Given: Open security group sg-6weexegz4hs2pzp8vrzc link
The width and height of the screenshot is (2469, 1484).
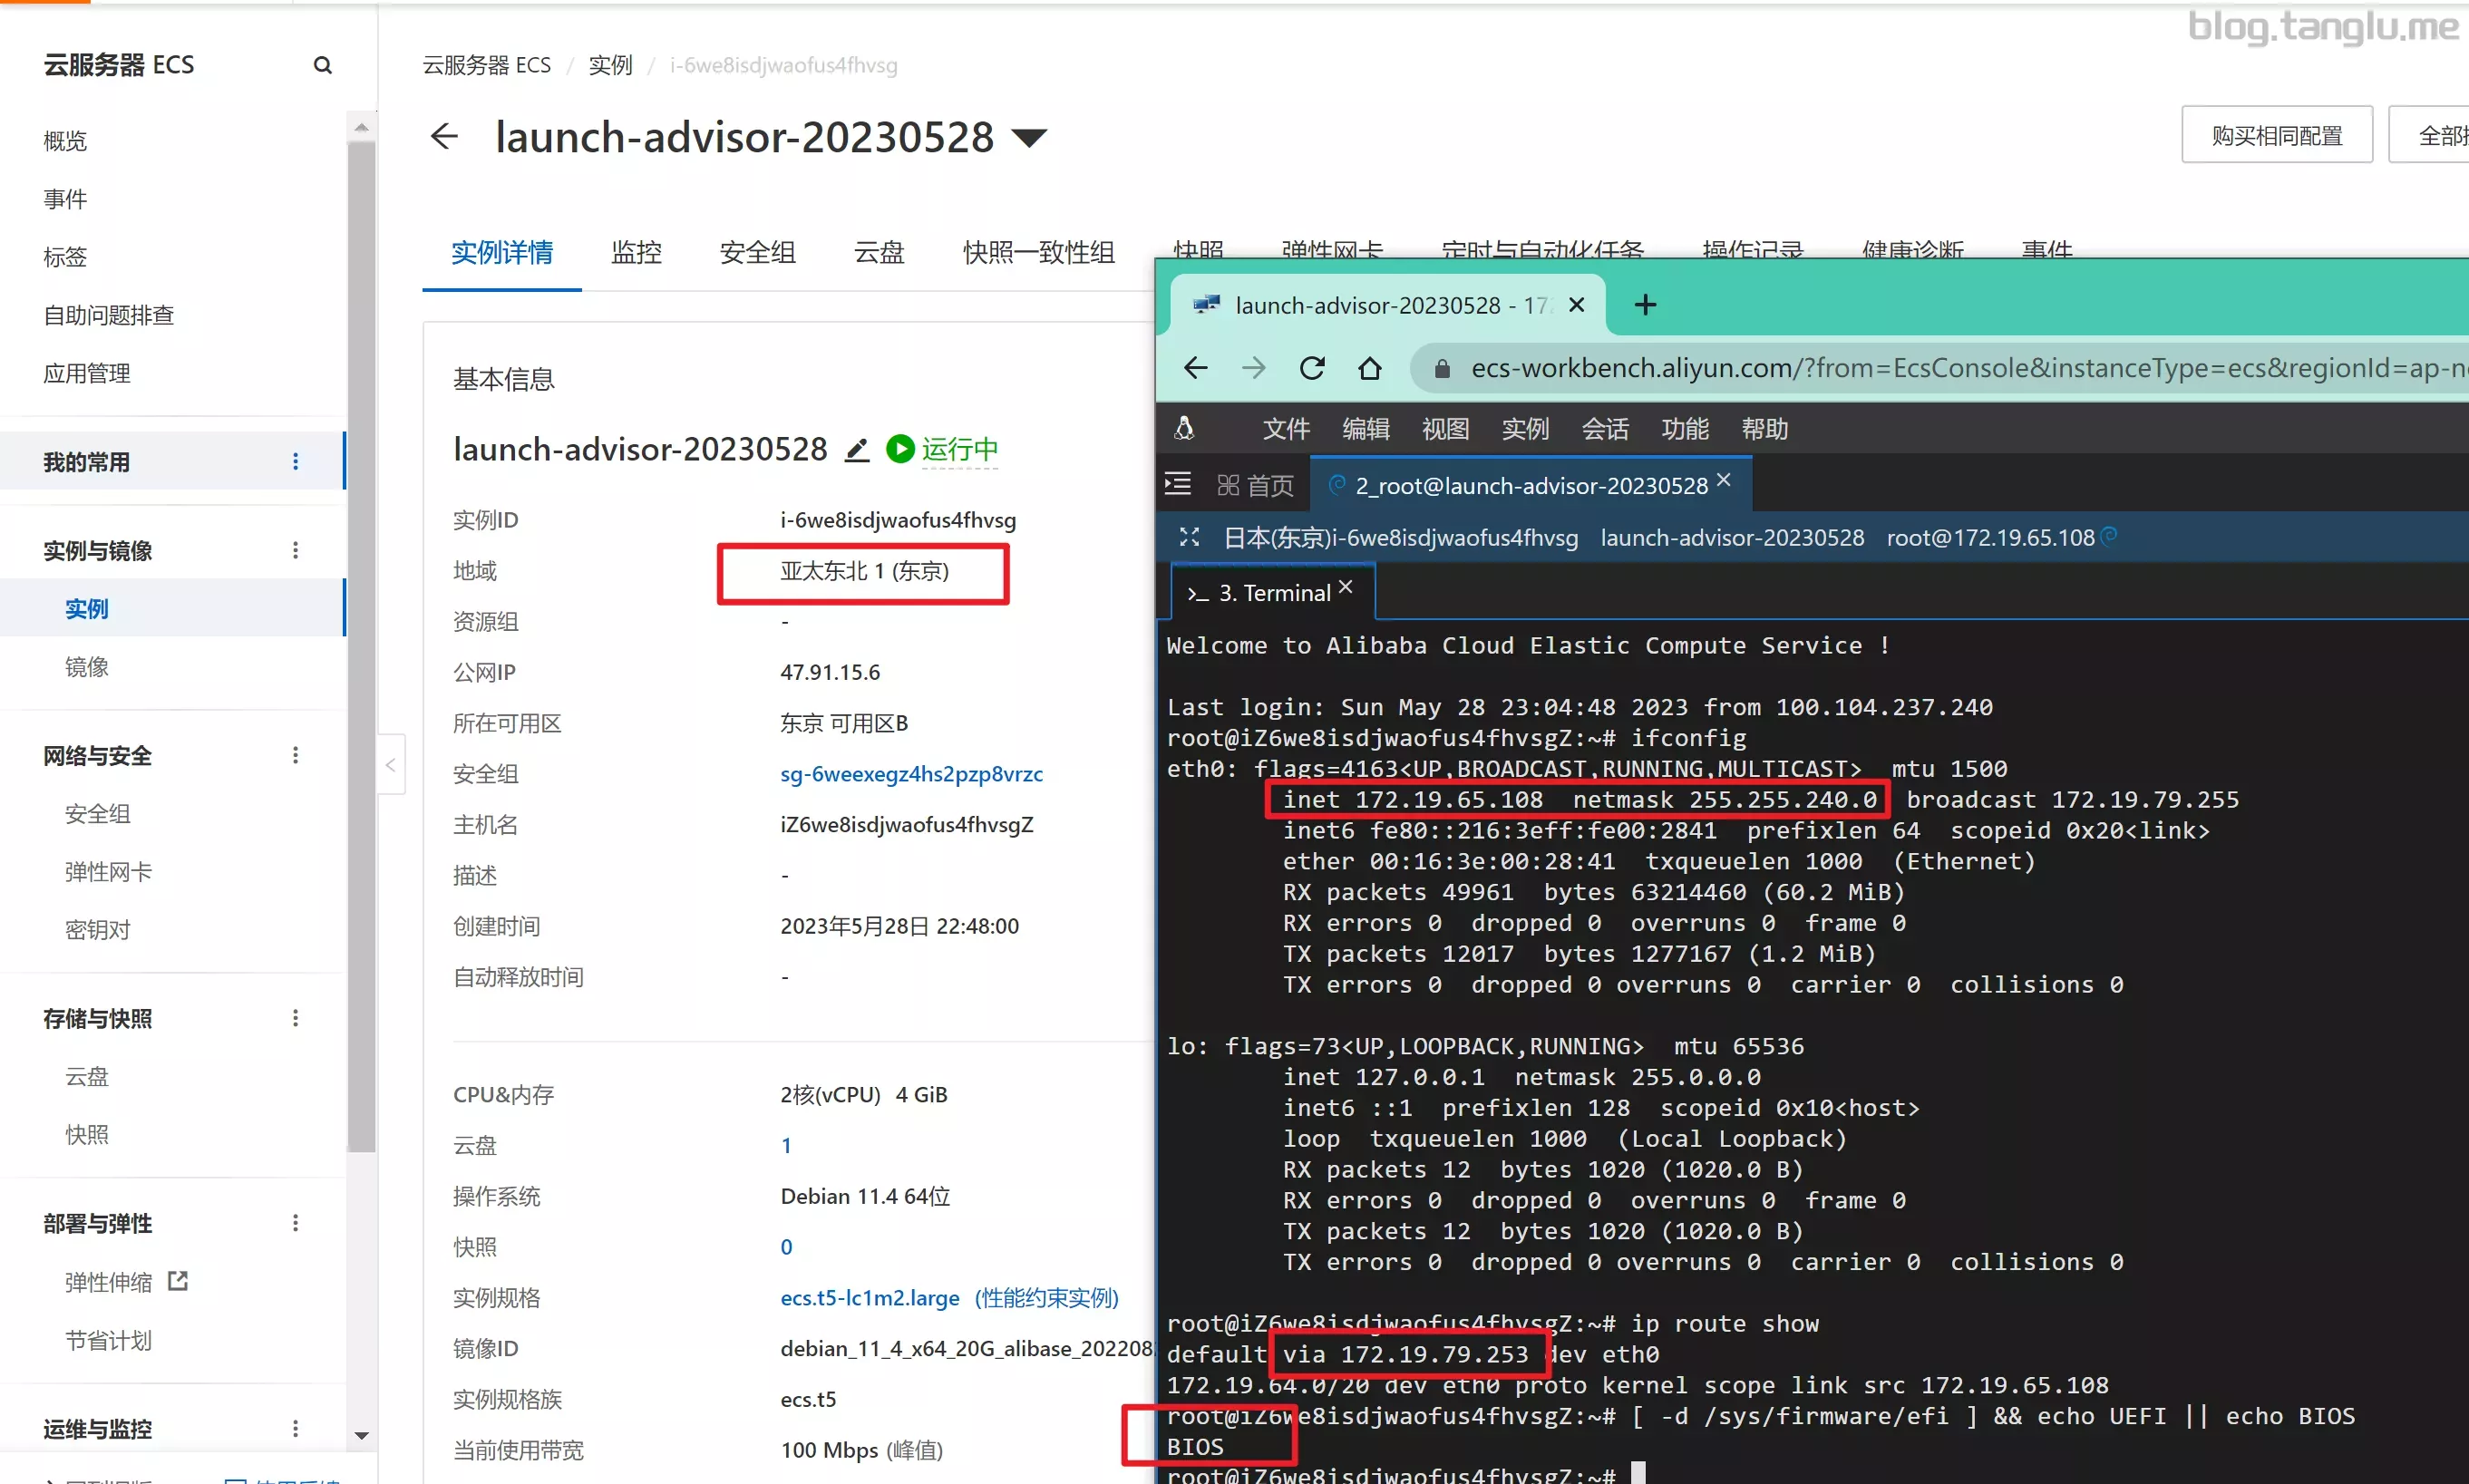Looking at the screenshot, I should [911, 774].
